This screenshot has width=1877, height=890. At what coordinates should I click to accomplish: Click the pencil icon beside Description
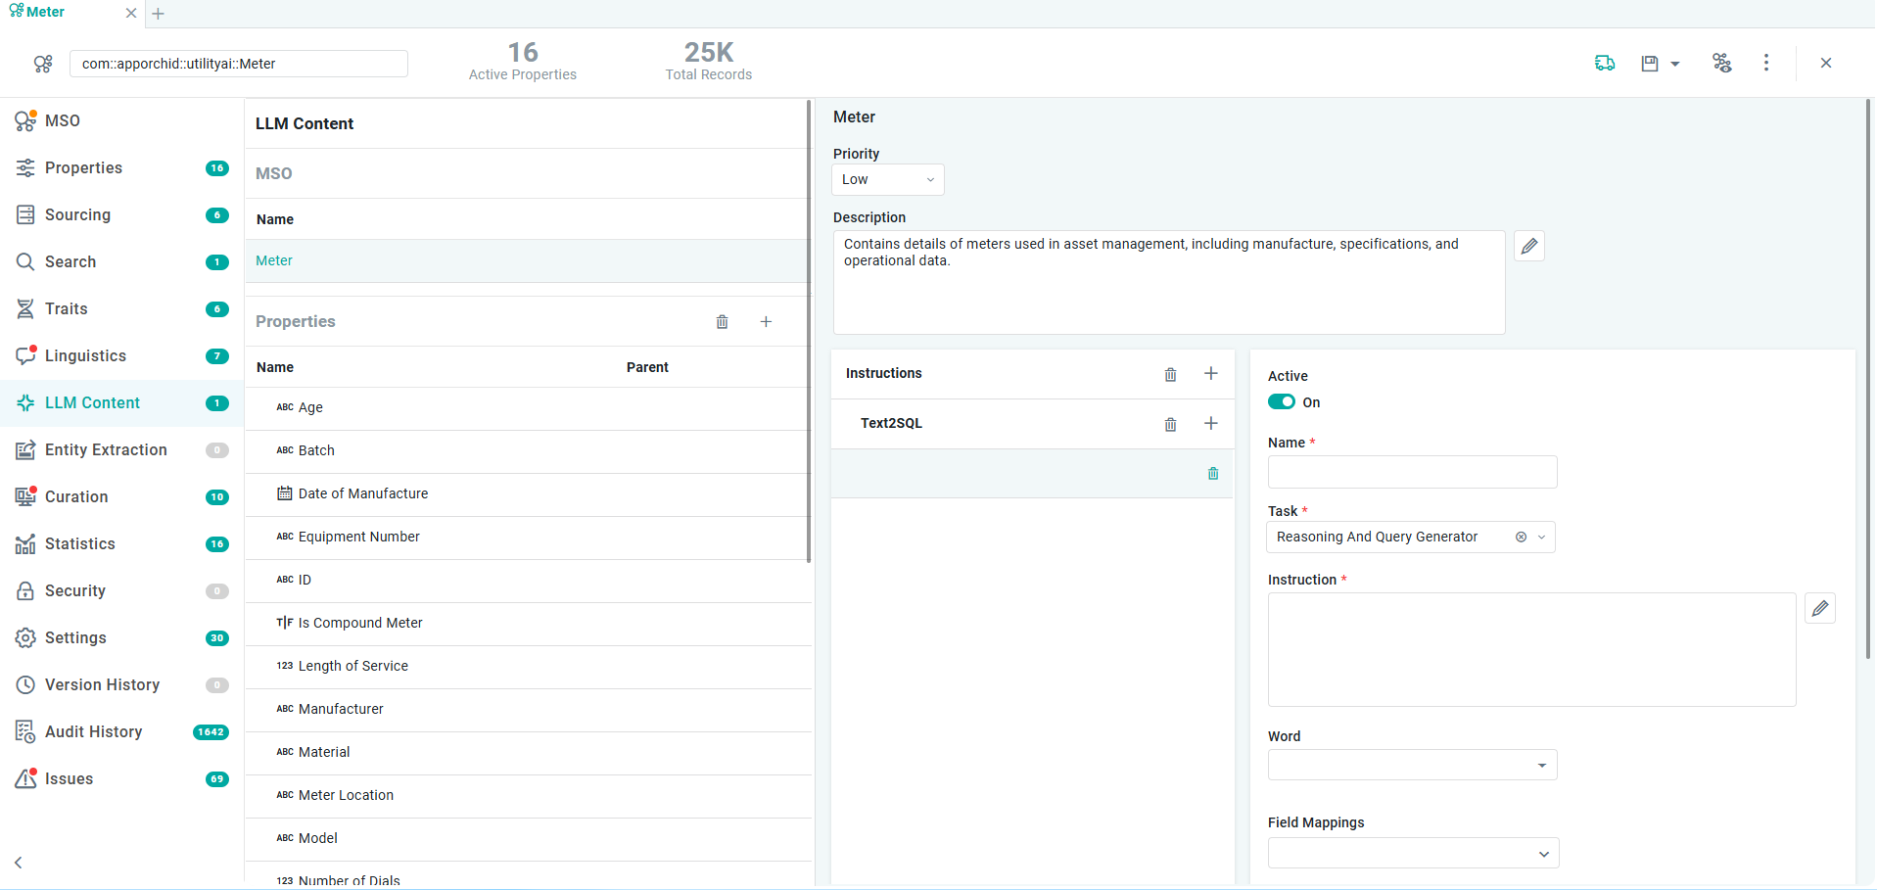click(x=1528, y=246)
